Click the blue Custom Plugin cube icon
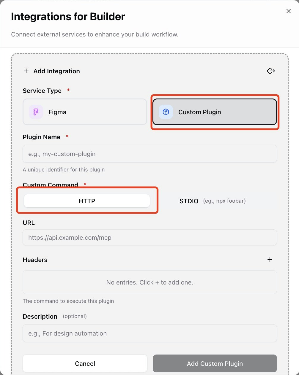The width and height of the screenshot is (299, 375). 166,112
